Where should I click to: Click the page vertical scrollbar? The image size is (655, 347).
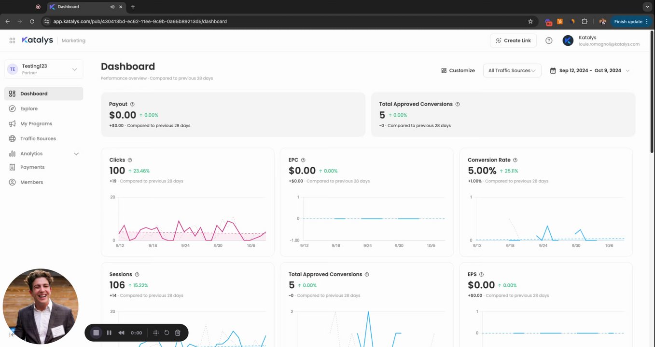tap(653, 92)
